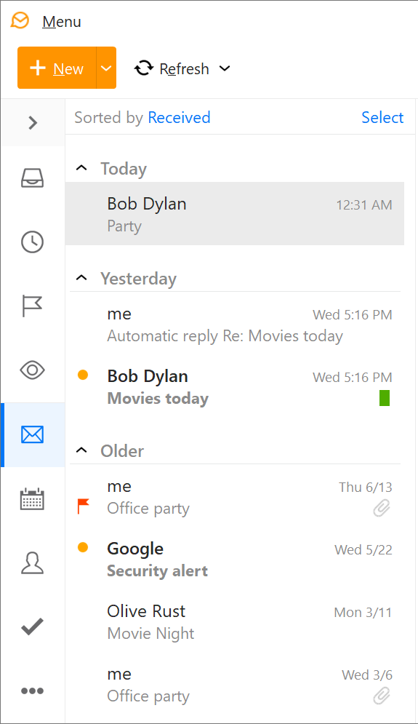The width and height of the screenshot is (418, 724).
Task: Click the Received sort link
Action: click(x=179, y=117)
